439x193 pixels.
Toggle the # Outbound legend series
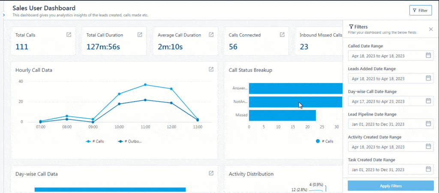click(130, 141)
